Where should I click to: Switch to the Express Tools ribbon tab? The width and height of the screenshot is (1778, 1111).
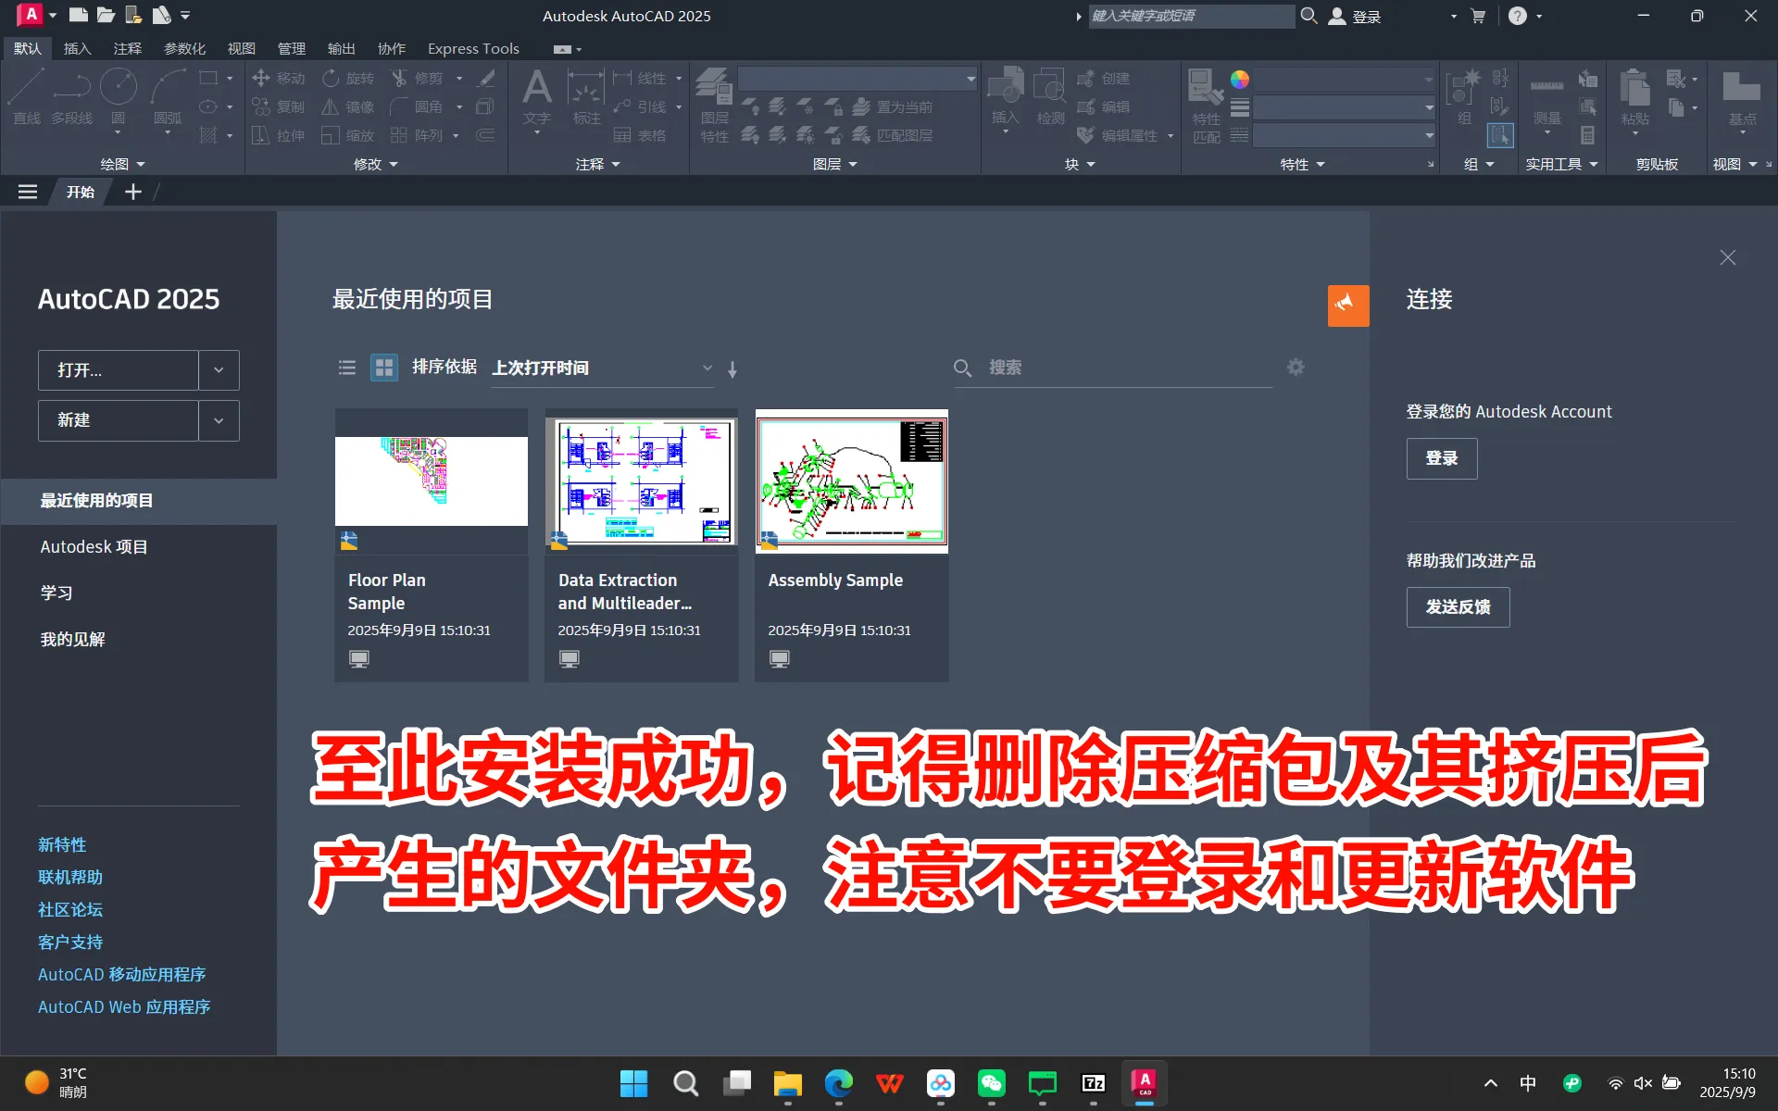473,48
